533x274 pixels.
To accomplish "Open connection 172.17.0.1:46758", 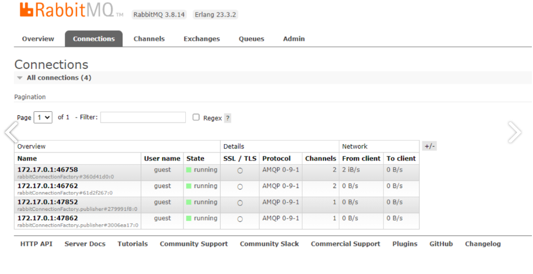I will tap(47, 169).
